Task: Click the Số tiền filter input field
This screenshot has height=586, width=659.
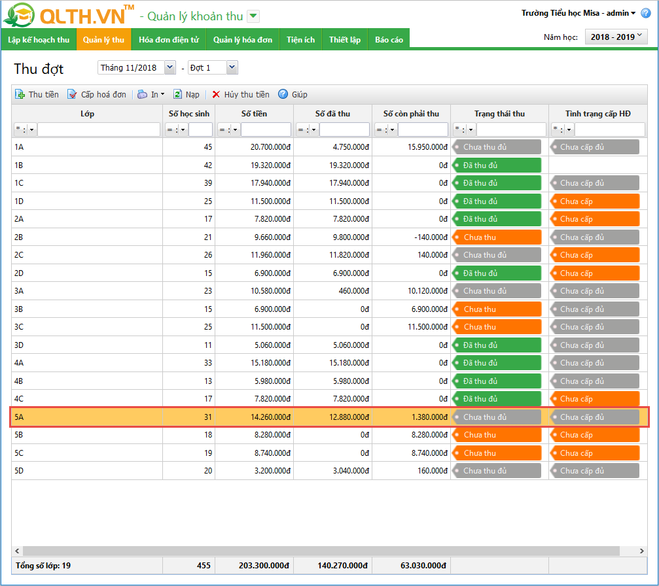Action: (265, 129)
